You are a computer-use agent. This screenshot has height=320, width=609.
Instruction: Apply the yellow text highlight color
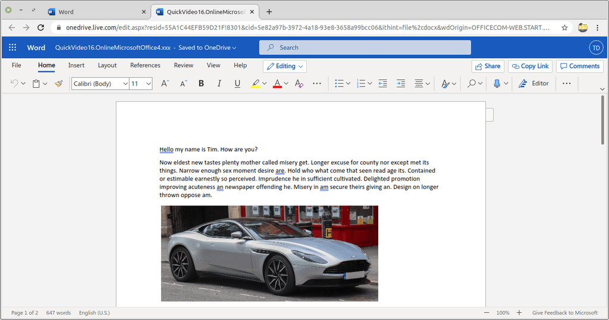coord(255,84)
